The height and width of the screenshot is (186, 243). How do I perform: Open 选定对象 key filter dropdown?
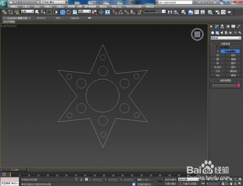pyautogui.click(x=188, y=179)
